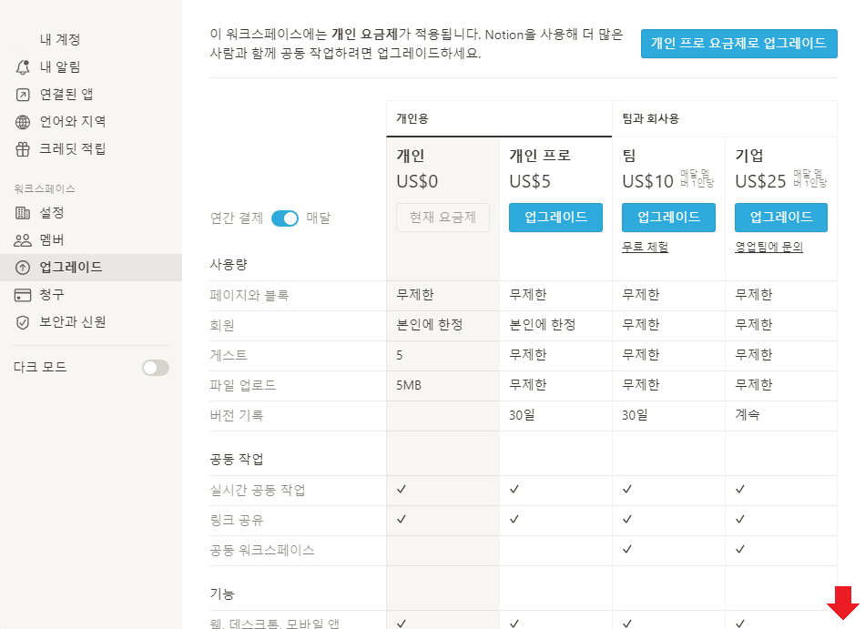Open 보안과 신원 settings
Screen dimensions: 865x629
[91, 322]
